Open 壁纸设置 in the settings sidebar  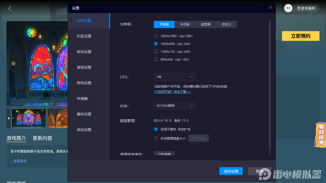[85, 114]
